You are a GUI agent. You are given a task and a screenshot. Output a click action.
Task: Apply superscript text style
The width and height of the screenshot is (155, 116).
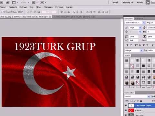click(x=144, y=45)
